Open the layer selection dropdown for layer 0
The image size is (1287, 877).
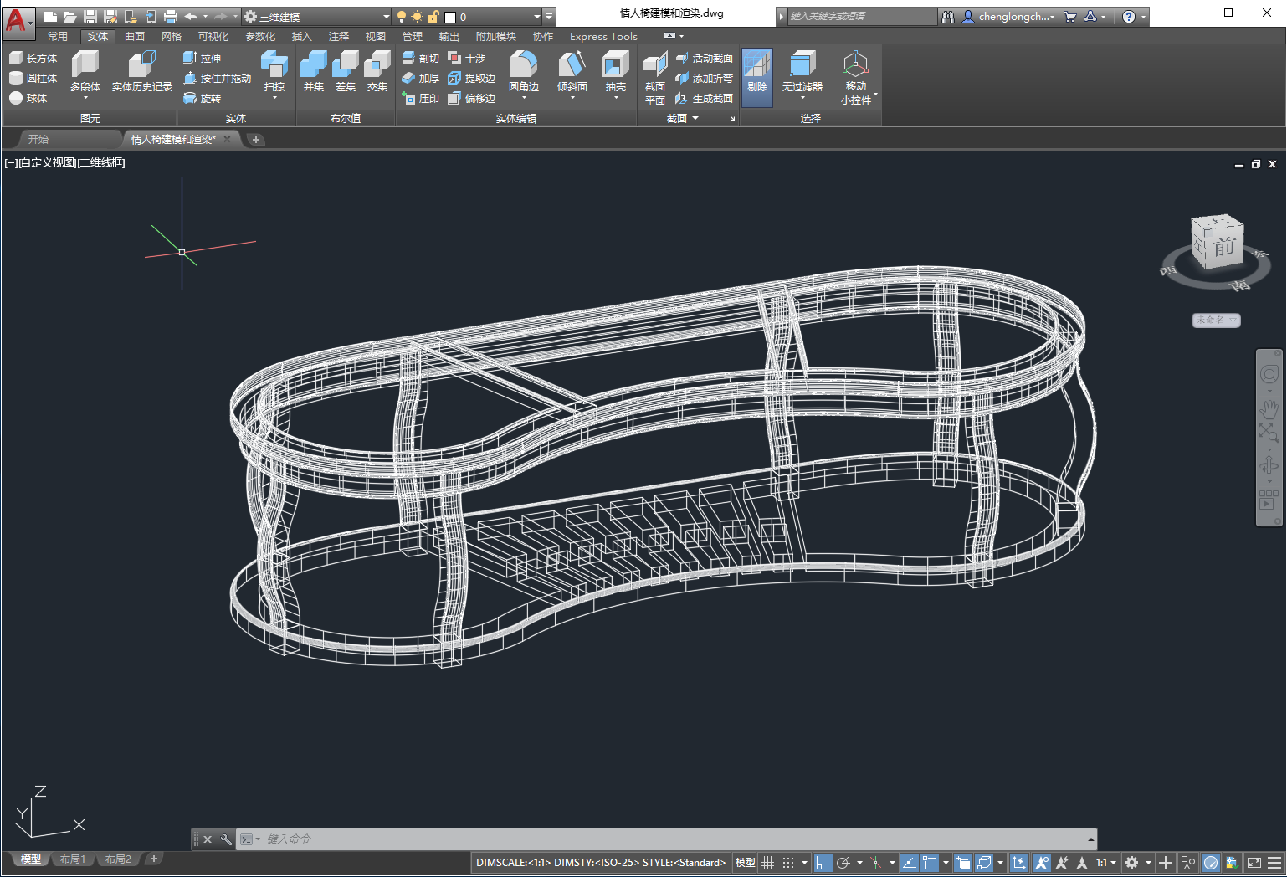536,16
